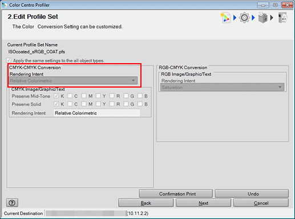Viewport: 295px width, 219px height.
Task: Click the final document wizard step icon
Action: [282, 18]
